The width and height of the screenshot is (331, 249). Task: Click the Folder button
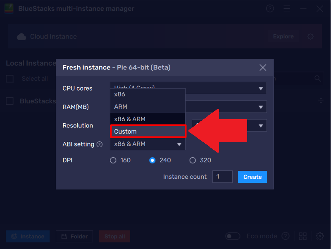coord(74,236)
